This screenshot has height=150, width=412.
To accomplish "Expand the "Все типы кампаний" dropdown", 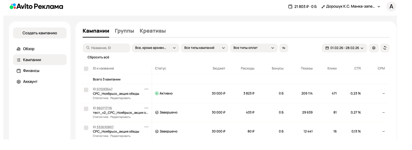I will click(x=204, y=48).
